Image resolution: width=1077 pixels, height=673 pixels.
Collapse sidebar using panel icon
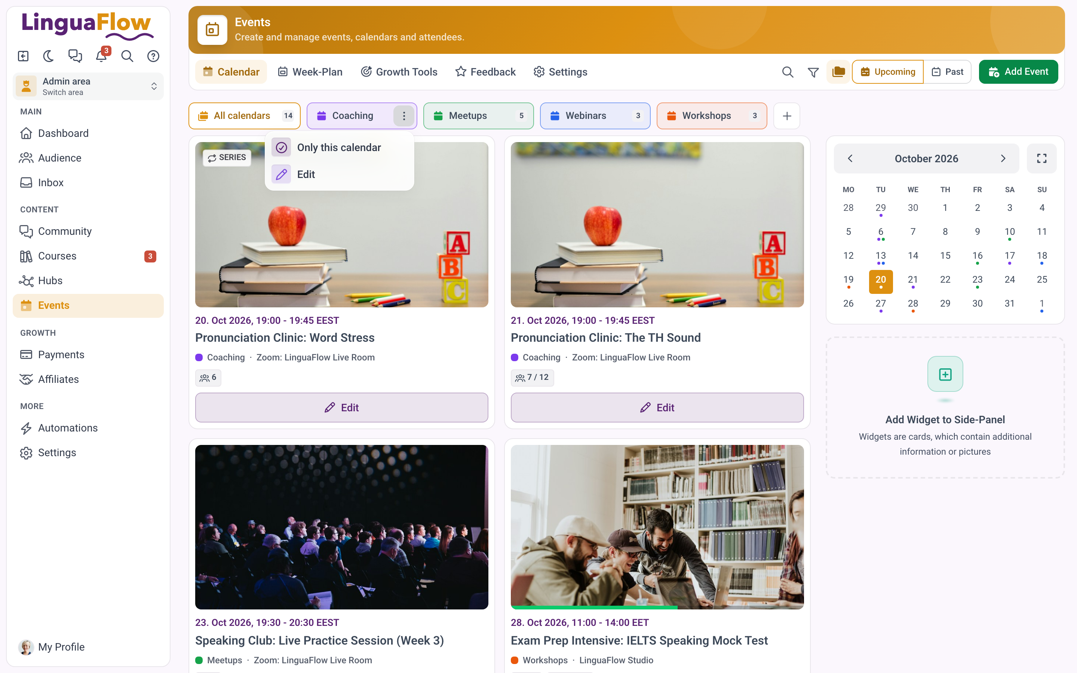pos(23,56)
